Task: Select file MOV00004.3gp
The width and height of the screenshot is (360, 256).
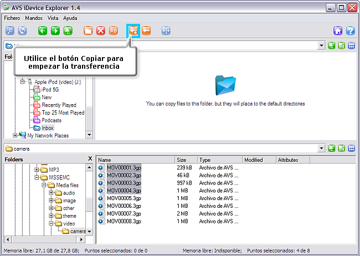Action: 124,191
